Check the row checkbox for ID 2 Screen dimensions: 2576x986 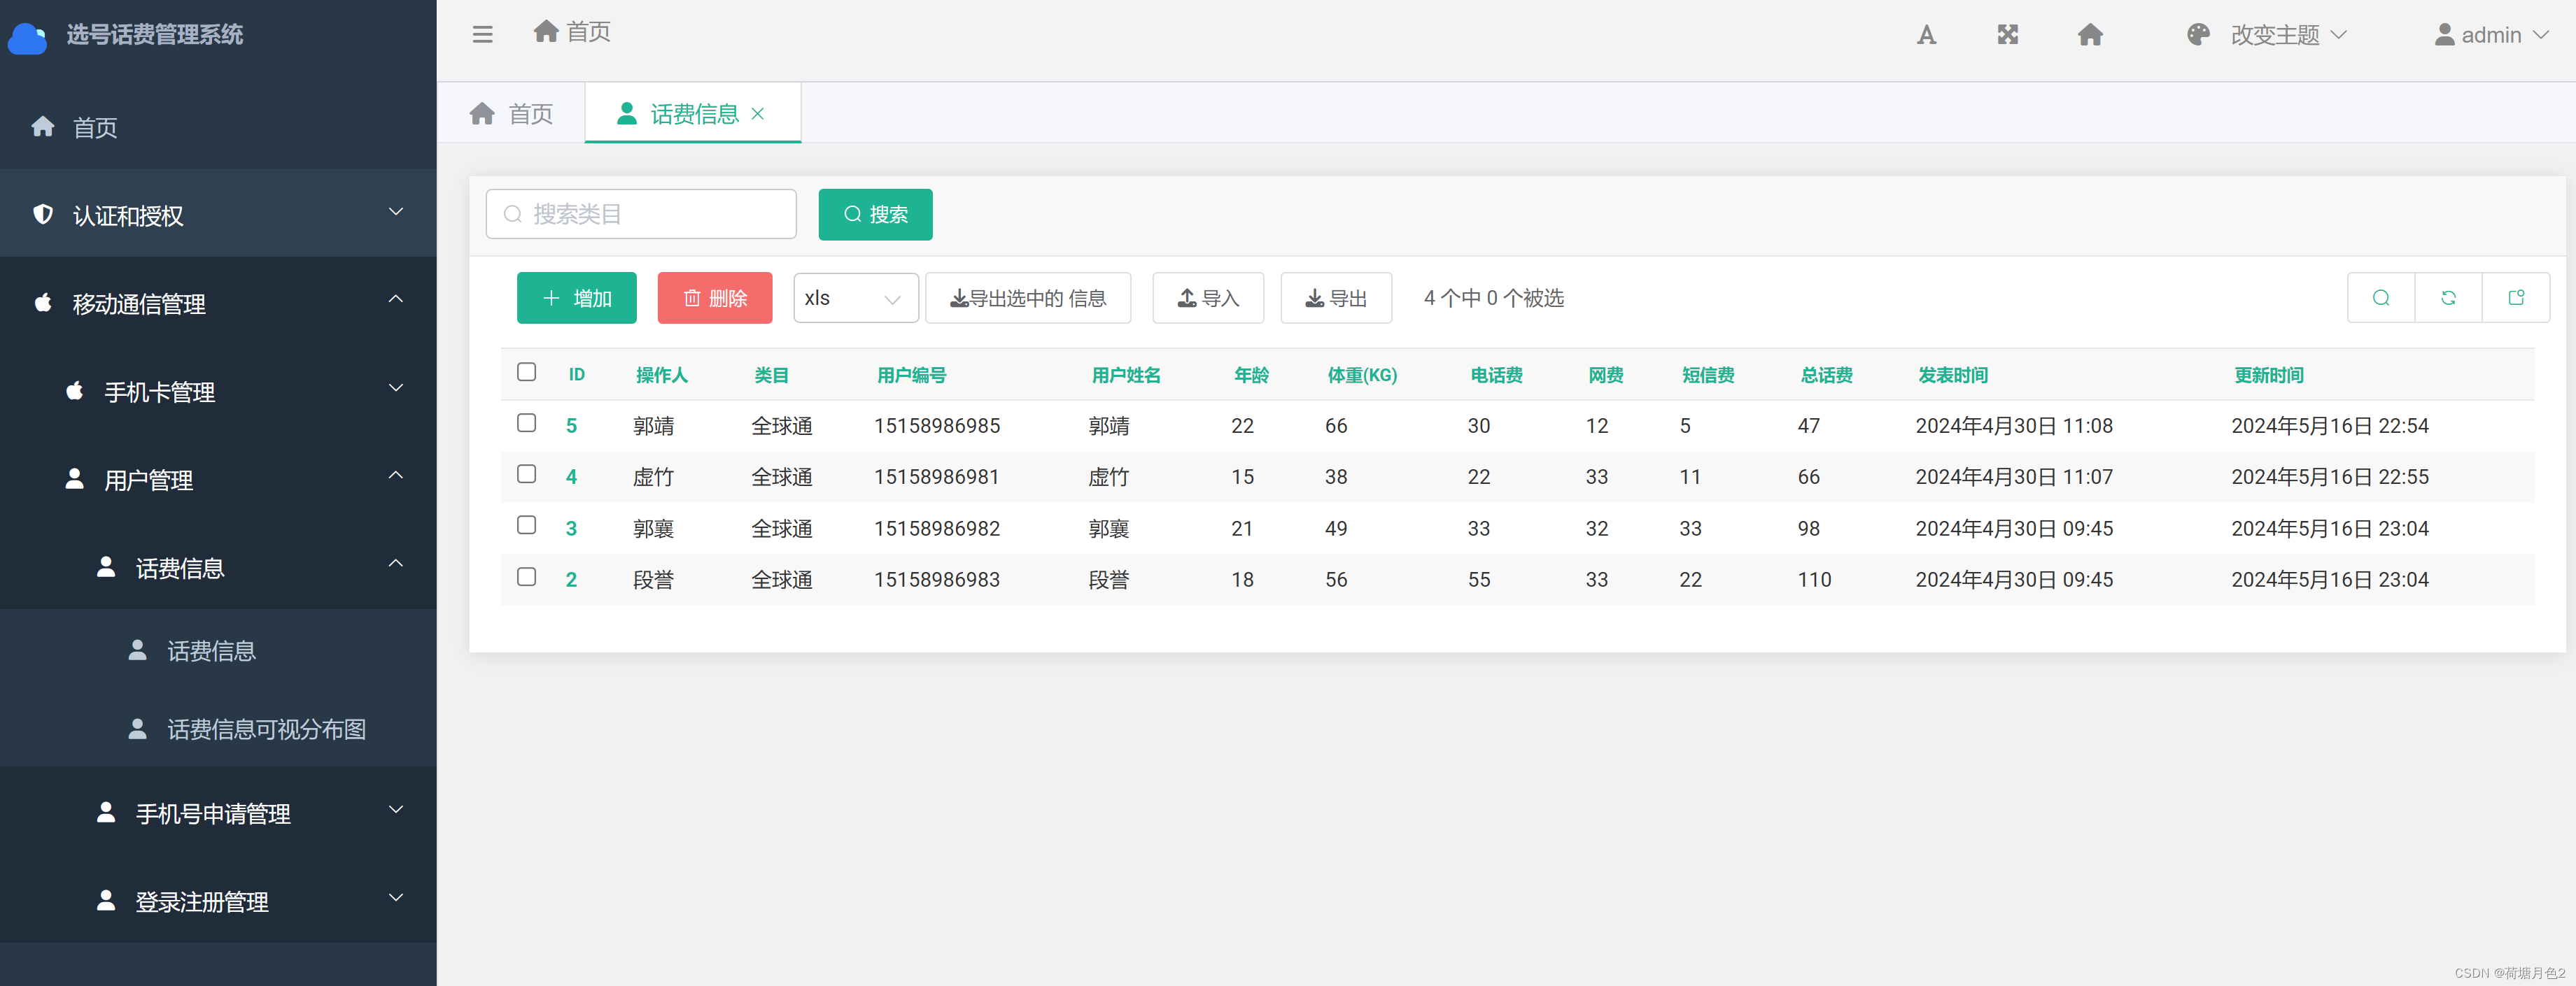click(x=527, y=576)
